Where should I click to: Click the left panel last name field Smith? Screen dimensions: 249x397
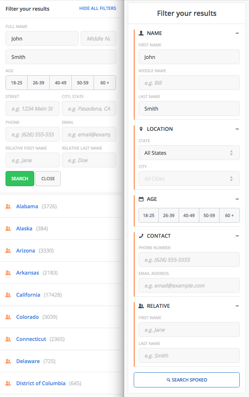pos(61,57)
